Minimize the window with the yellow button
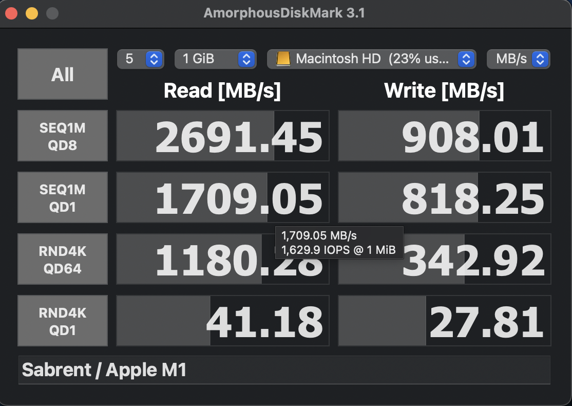 coord(32,13)
